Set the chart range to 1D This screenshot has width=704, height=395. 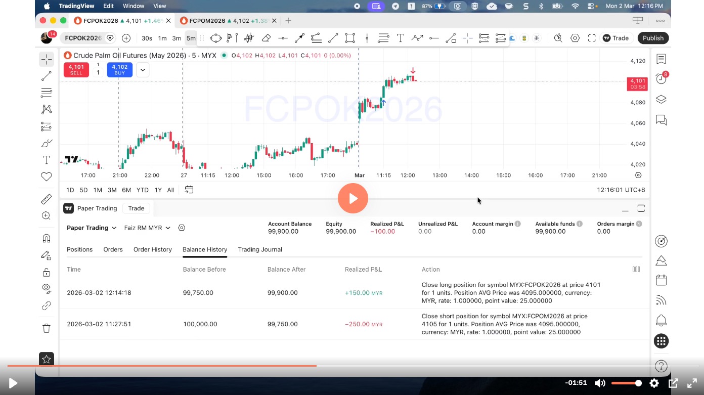click(70, 190)
